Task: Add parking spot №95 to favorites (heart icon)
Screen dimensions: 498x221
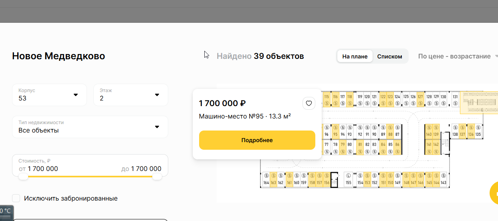Action: click(309, 103)
